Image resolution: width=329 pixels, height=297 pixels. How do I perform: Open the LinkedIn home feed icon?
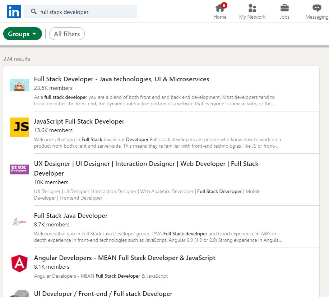pyautogui.click(x=220, y=8)
